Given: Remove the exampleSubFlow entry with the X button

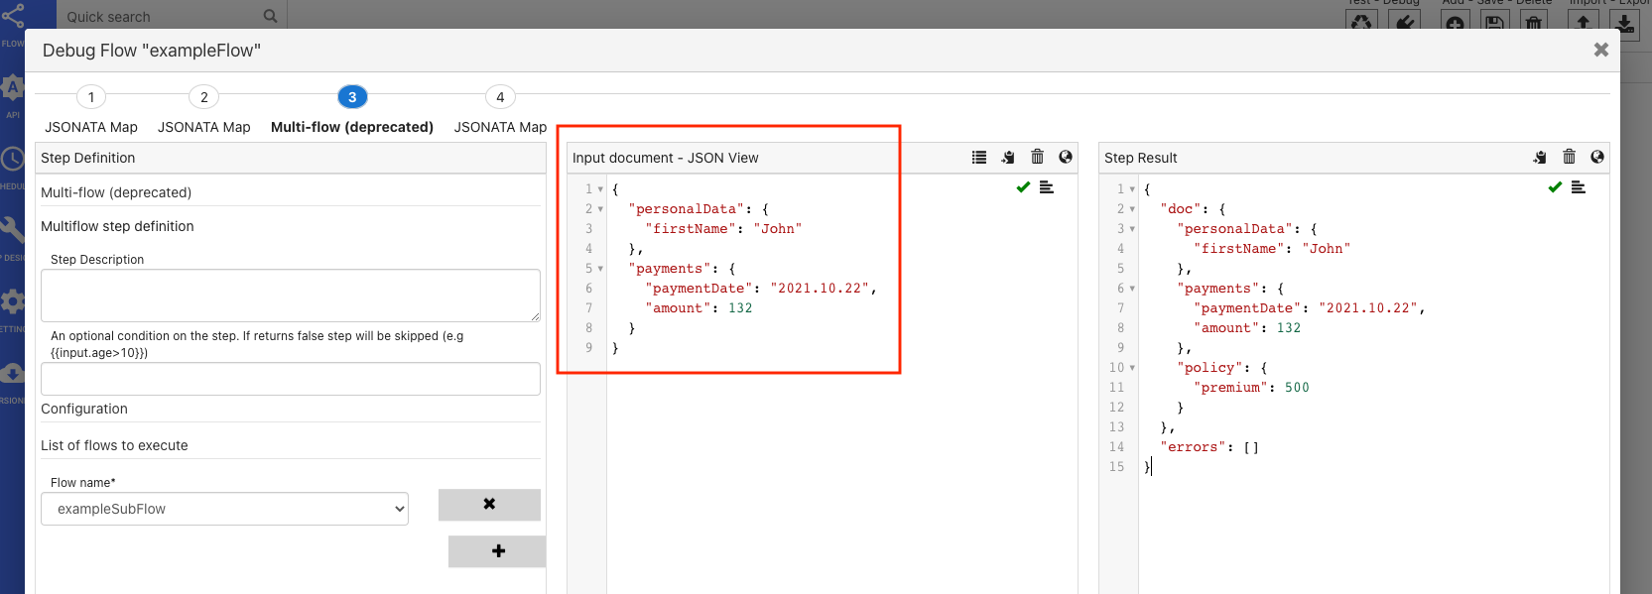Looking at the screenshot, I should [489, 504].
